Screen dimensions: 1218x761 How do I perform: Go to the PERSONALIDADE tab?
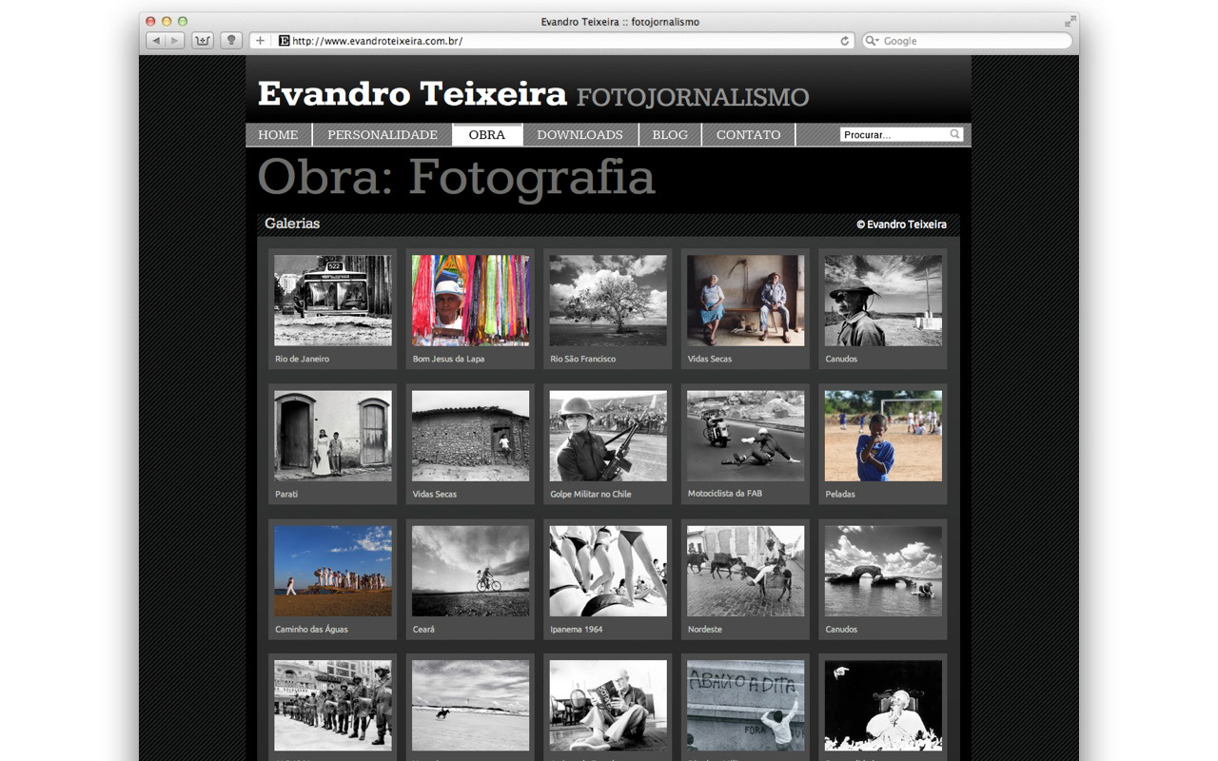tap(382, 135)
